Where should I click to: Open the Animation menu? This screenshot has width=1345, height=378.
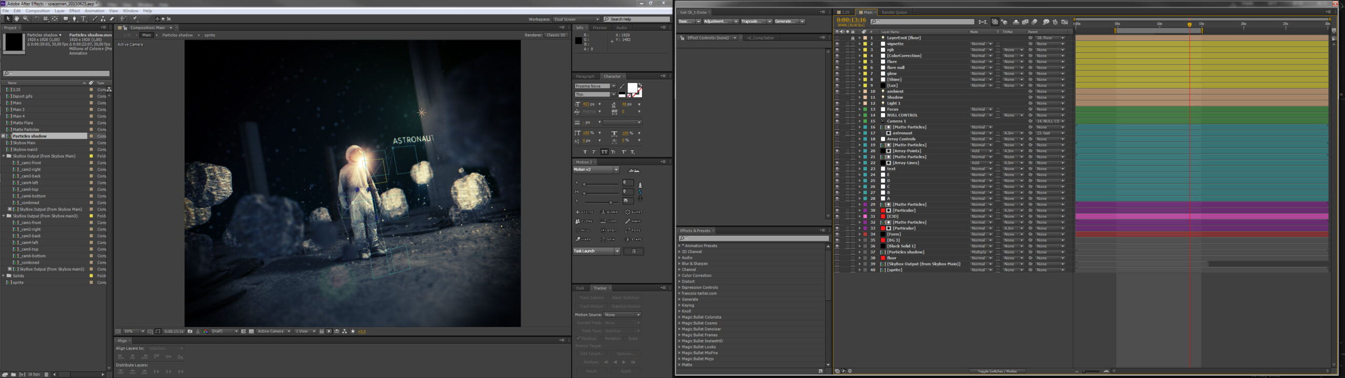click(x=94, y=10)
